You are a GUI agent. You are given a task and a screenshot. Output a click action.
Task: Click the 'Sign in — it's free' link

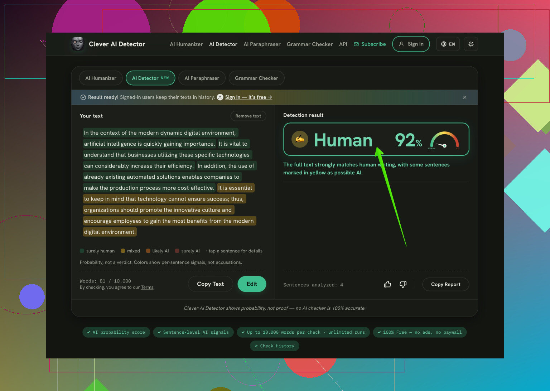pyautogui.click(x=249, y=97)
